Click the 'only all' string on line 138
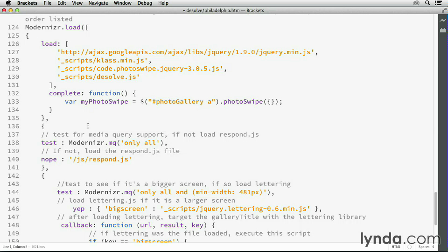The height and width of the screenshot is (252, 448). [x=140, y=143]
